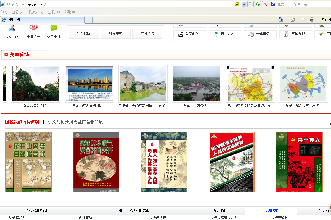
Task: Expand the Home button dropdown arrow
Action: point(286,19)
